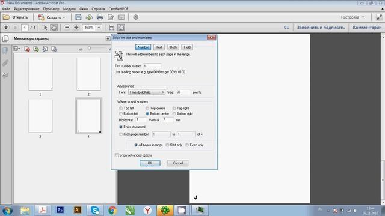
Task: Select page 2 thumbnail
Action: (x=88, y=74)
